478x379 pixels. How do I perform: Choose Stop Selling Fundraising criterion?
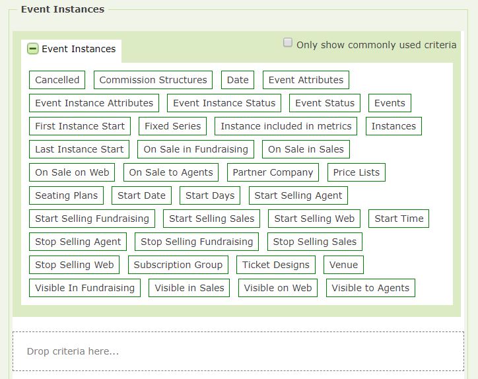click(197, 242)
